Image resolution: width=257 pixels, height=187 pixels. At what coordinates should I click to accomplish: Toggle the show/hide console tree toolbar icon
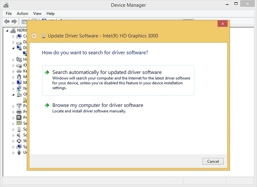point(24,22)
